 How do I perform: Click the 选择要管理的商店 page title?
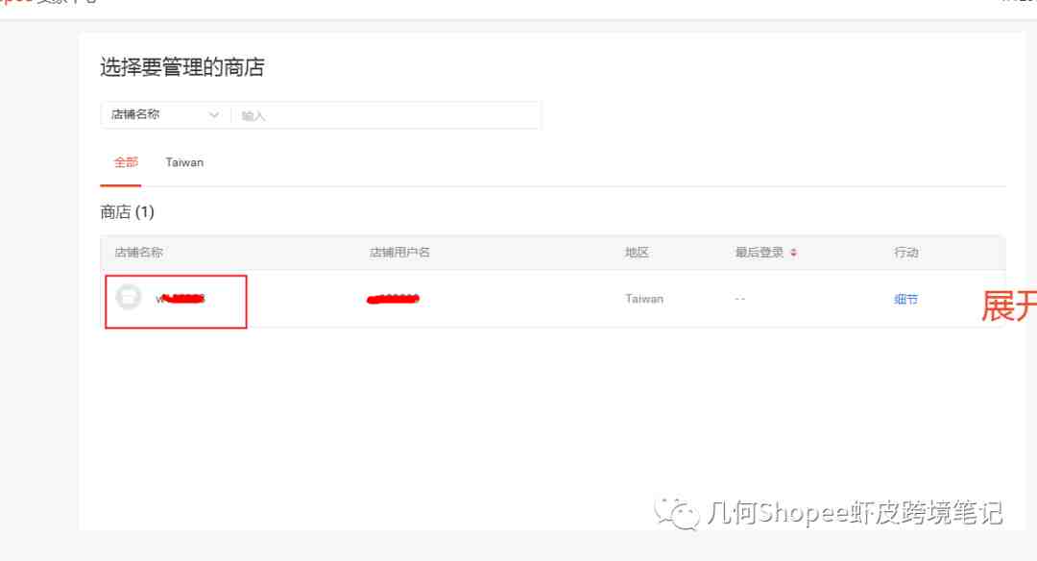click(x=181, y=67)
